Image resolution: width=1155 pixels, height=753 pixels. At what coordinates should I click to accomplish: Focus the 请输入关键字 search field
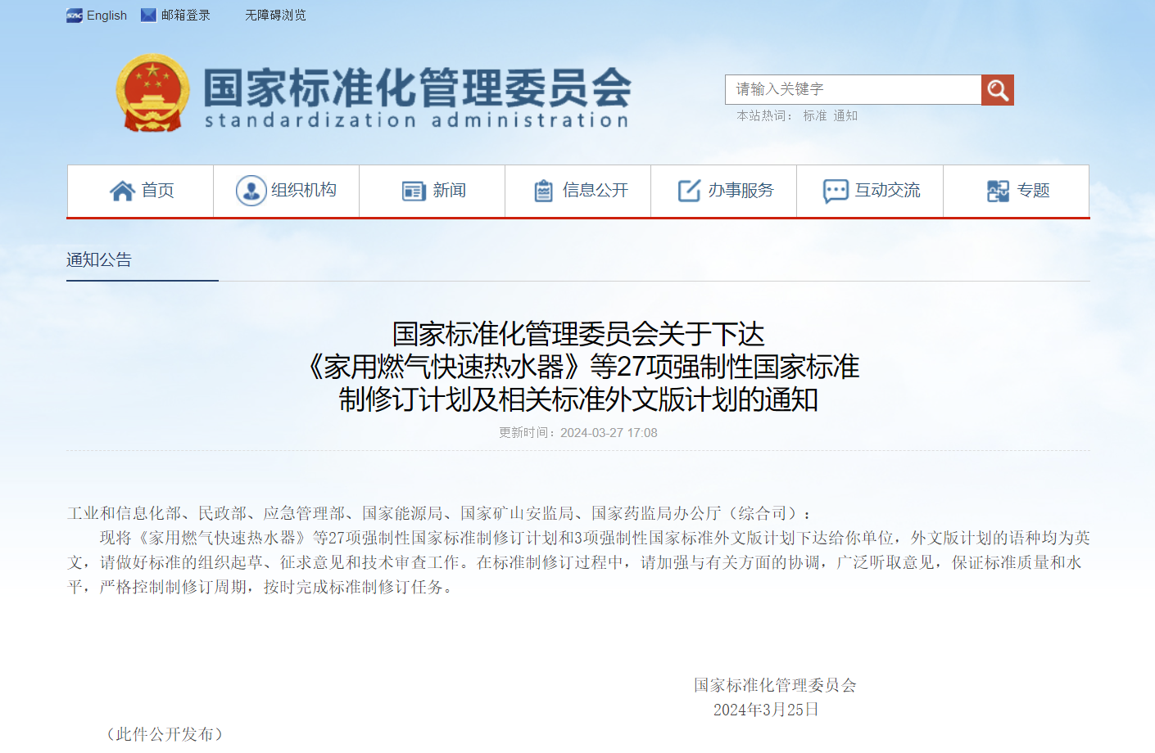853,90
